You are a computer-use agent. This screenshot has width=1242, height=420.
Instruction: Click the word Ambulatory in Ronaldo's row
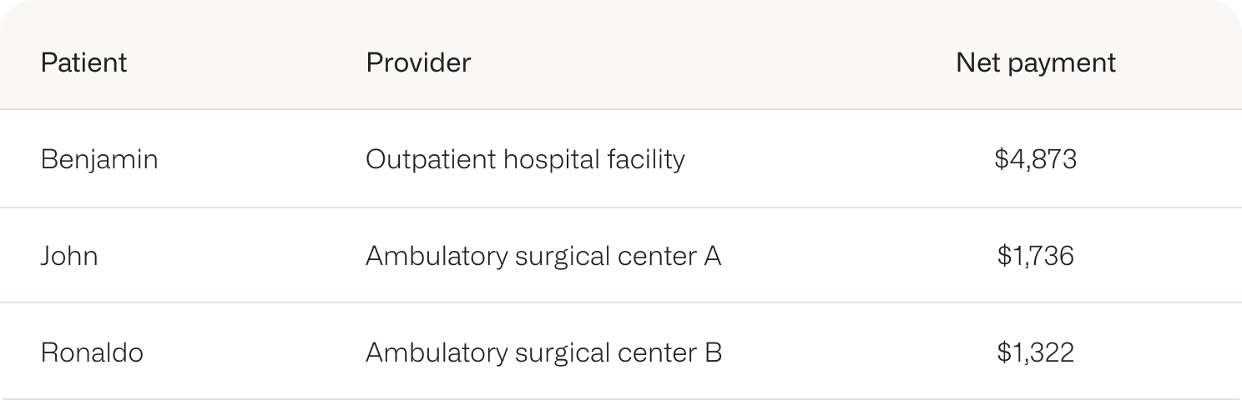[437, 352]
